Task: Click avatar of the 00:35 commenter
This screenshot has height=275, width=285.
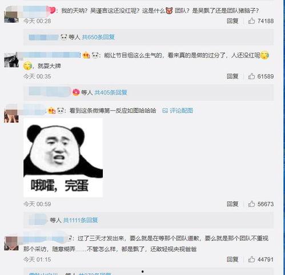Action: (11, 60)
